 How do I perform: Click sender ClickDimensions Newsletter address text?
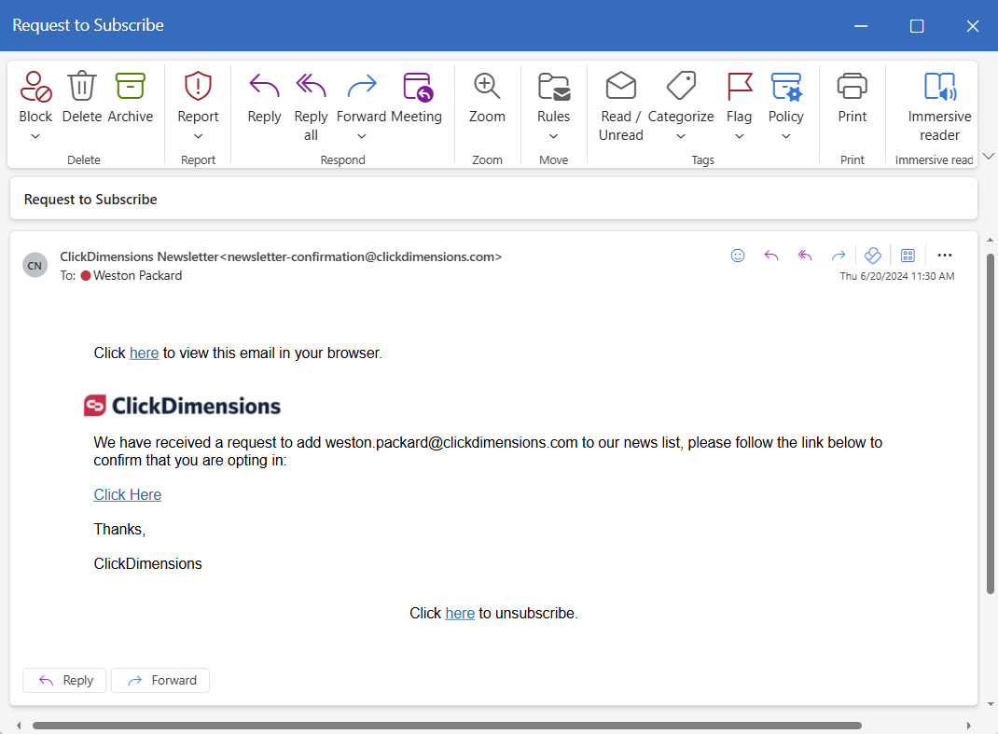pyautogui.click(x=281, y=256)
